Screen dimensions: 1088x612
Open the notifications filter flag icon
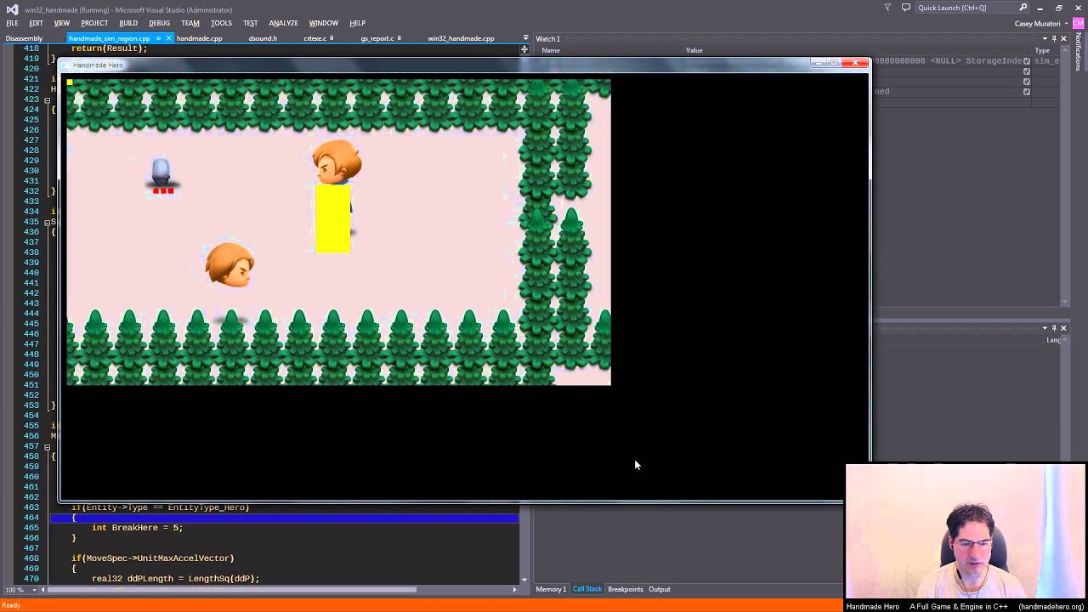887,8
